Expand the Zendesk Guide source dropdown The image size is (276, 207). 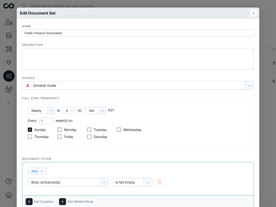coord(249,85)
